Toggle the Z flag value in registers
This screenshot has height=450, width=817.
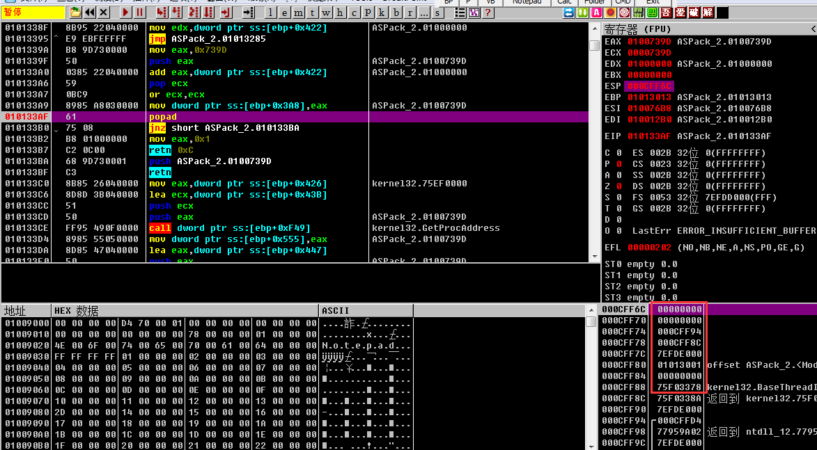point(618,186)
